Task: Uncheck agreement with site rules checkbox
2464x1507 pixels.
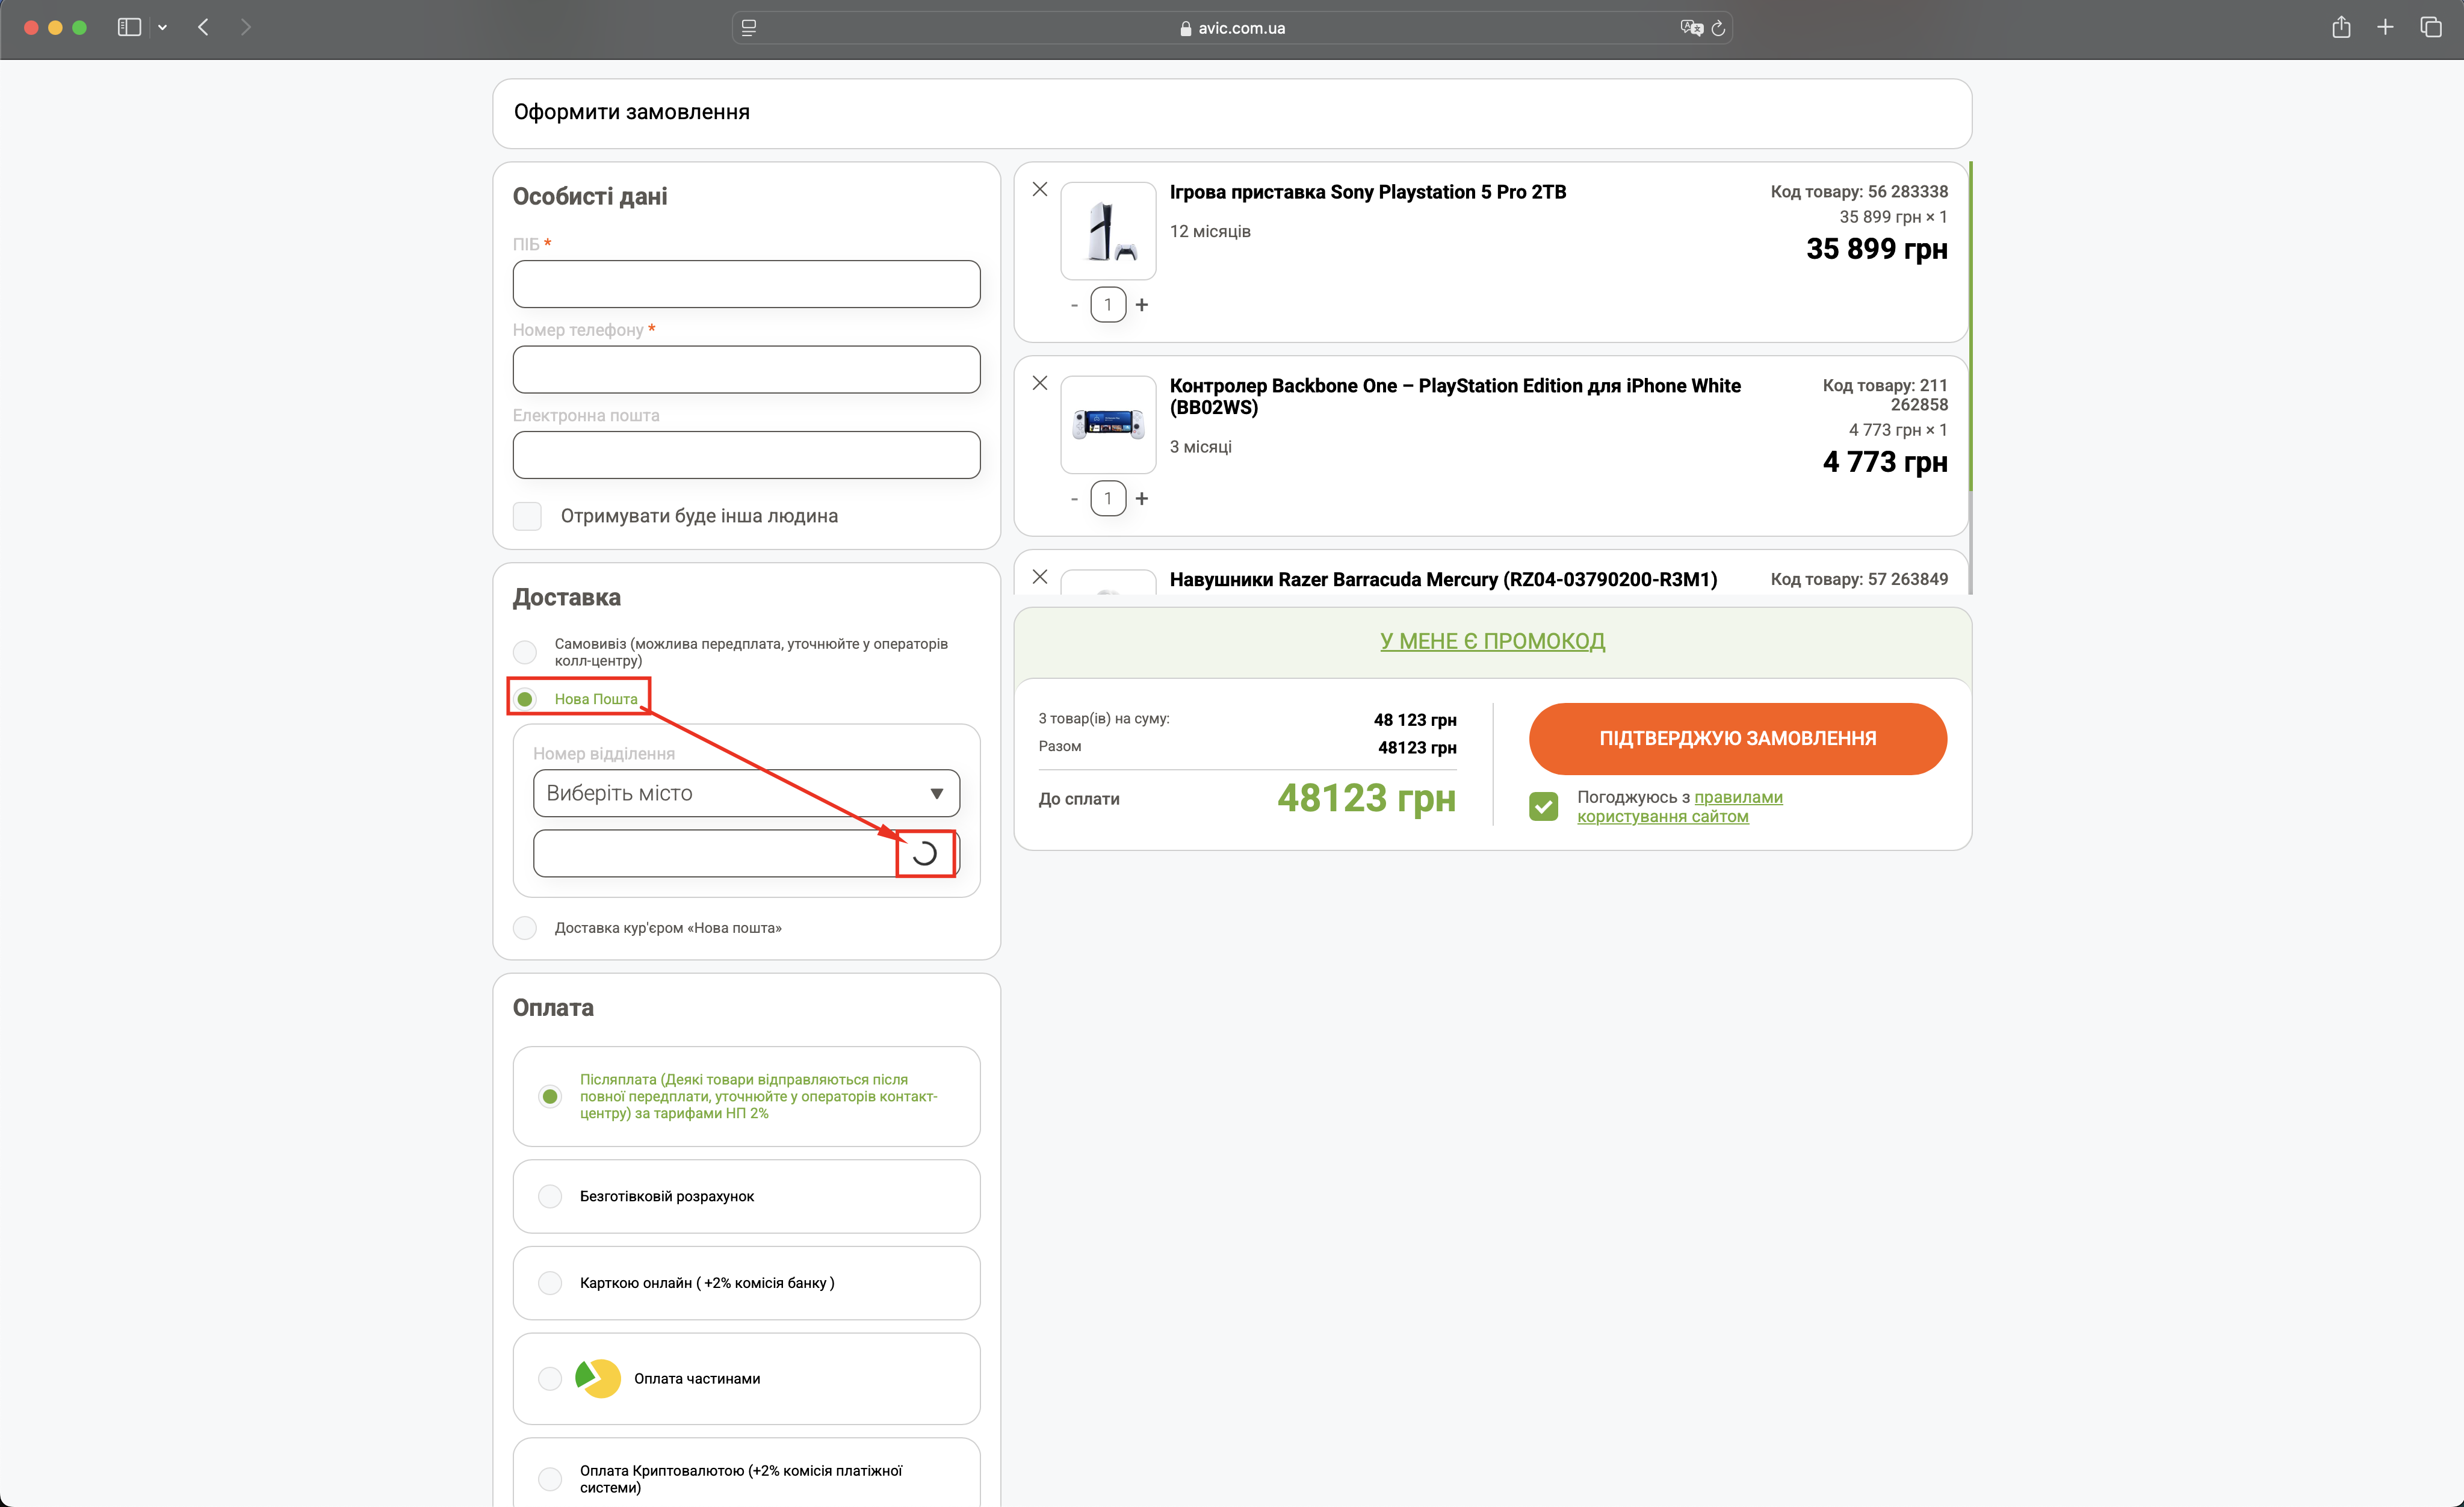Action: point(1543,806)
